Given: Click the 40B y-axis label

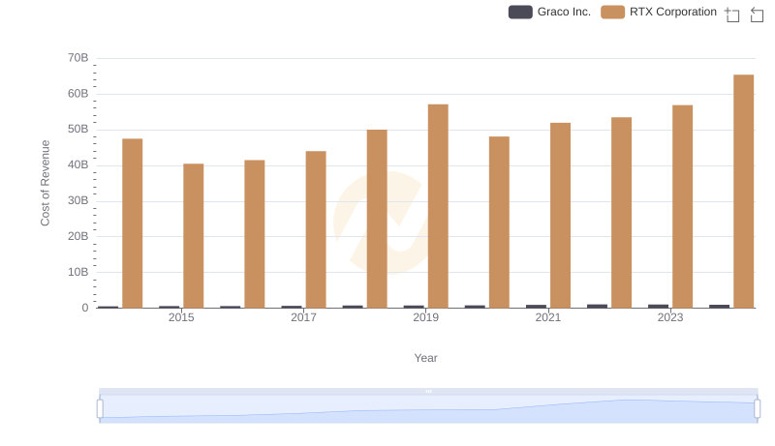Looking at the screenshot, I should point(78,164).
